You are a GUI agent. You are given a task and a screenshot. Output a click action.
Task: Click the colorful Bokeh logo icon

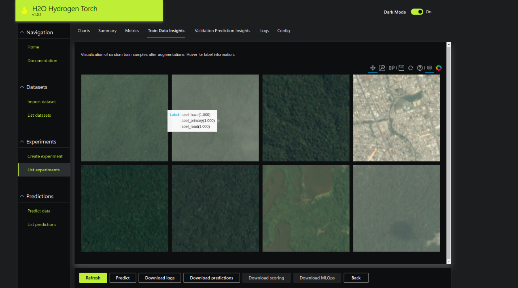(439, 68)
